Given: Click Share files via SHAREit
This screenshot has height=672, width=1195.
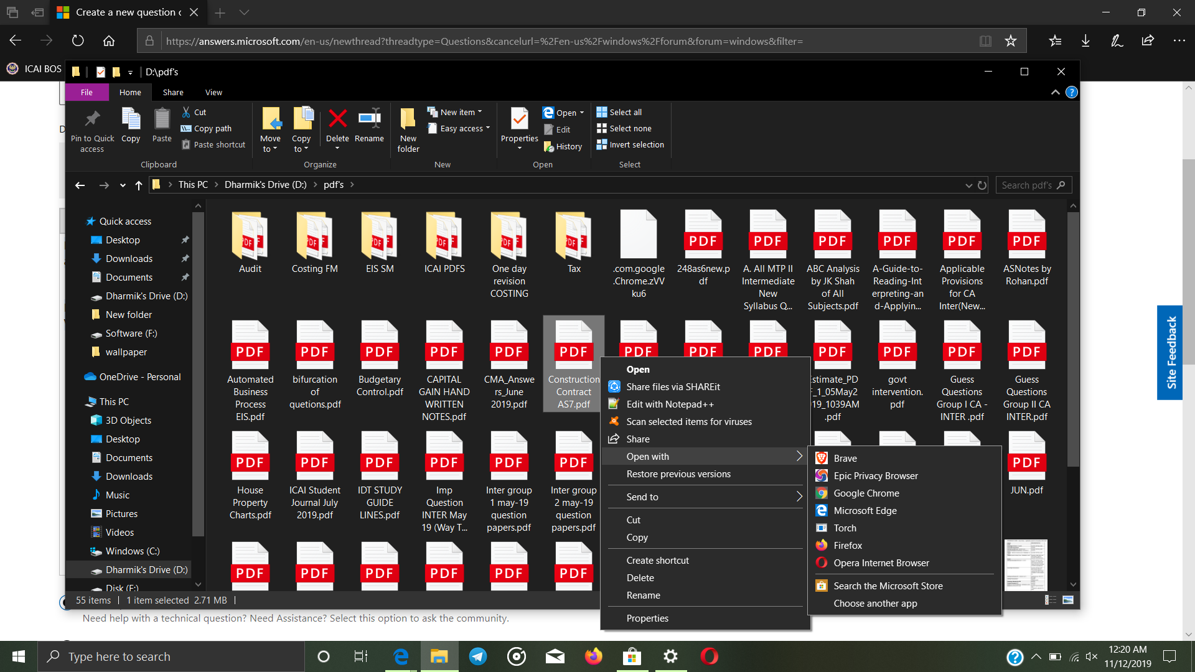Looking at the screenshot, I should (x=705, y=386).
